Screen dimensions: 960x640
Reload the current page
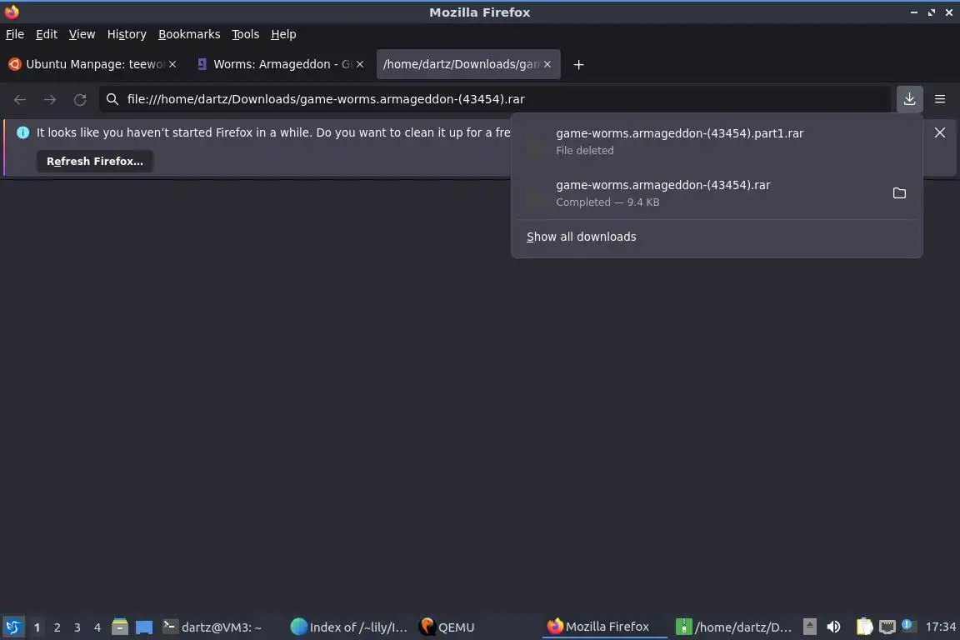[x=80, y=99]
